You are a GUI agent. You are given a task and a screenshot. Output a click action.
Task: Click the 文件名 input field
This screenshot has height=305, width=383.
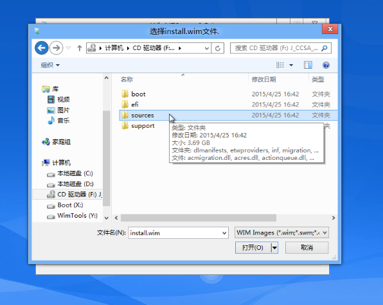click(178, 233)
